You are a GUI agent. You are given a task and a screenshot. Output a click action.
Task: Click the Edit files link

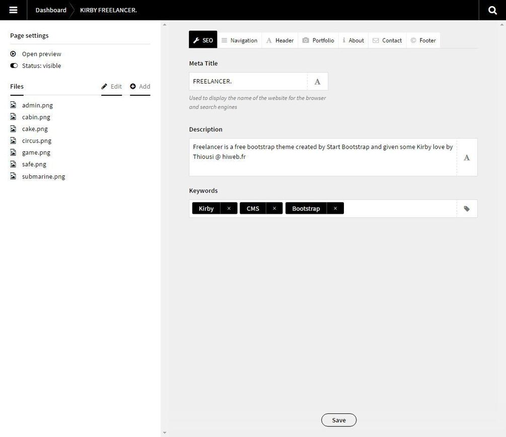pyautogui.click(x=112, y=87)
